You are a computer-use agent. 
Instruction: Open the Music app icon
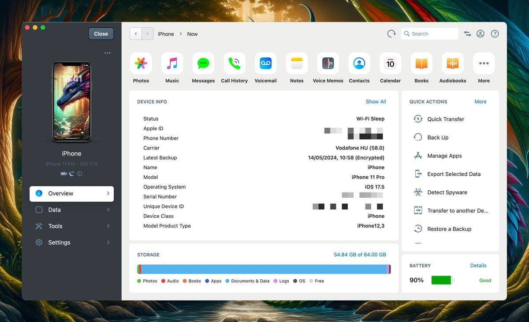tap(172, 63)
